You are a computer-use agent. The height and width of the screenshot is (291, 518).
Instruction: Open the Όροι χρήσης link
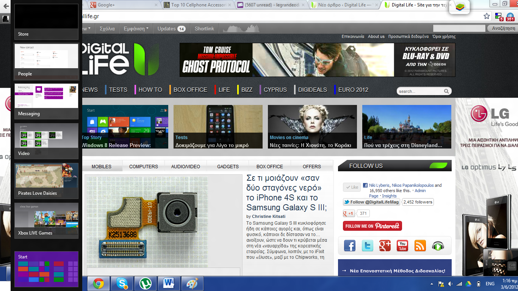click(x=444, y=36)
